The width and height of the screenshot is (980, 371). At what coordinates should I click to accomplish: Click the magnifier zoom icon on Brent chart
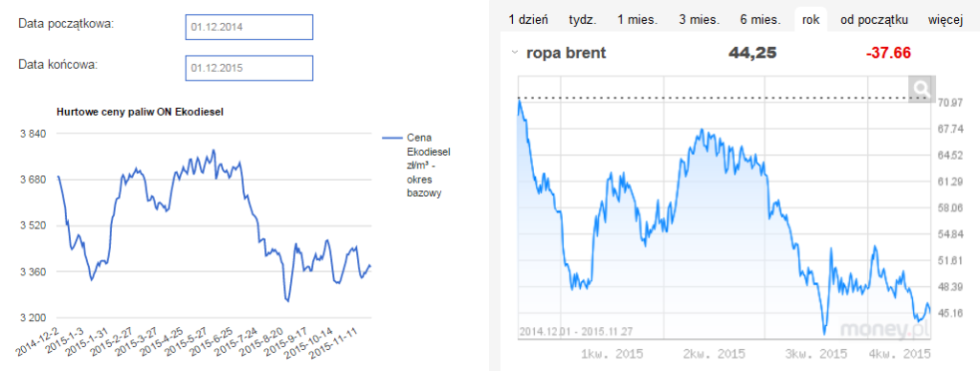[x=922, y=89]
